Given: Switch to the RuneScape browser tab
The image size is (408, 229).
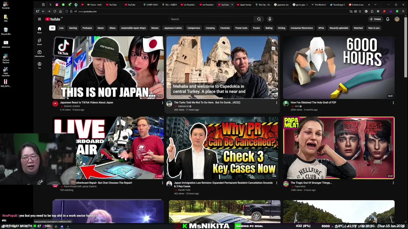Looking at the screenshot, I should (x=338, y=5).
